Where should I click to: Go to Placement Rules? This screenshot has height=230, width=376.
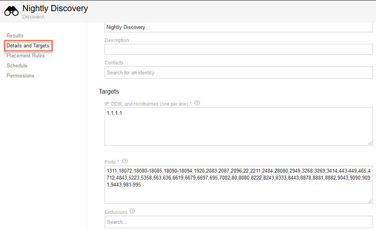click(x=26, y=56)
